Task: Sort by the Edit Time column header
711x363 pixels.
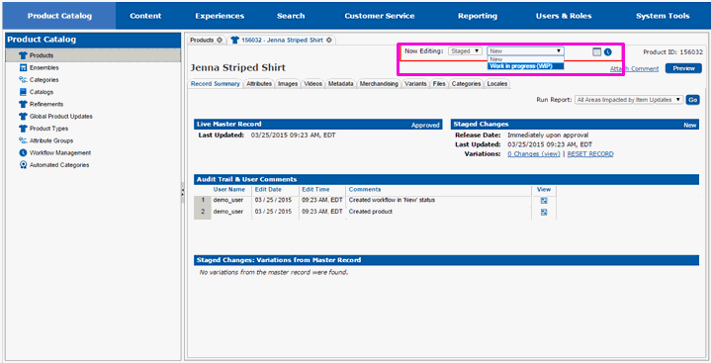Action: tap(315, 190)
